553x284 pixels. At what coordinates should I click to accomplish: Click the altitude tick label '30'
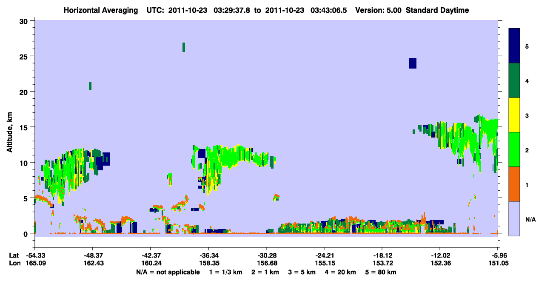coord(25,21)
